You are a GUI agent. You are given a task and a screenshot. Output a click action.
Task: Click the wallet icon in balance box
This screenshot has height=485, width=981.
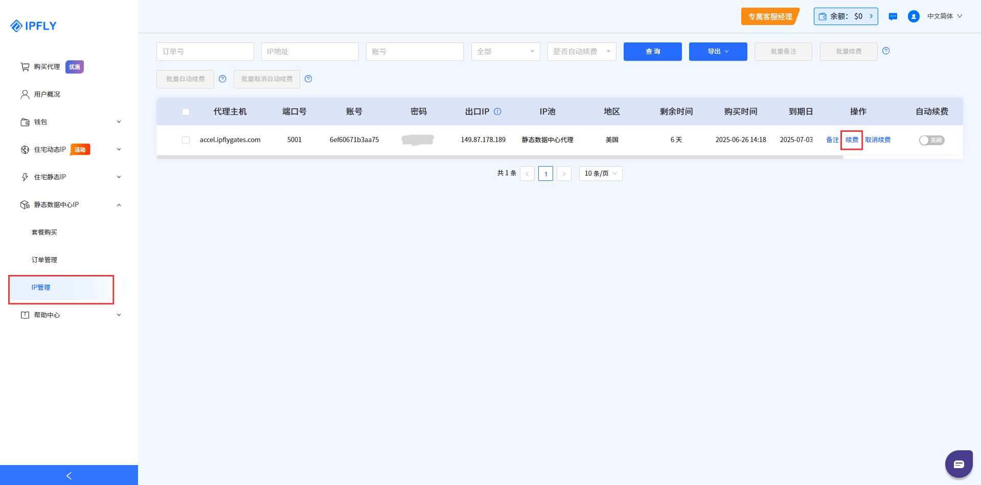click(x=823, y=16)
